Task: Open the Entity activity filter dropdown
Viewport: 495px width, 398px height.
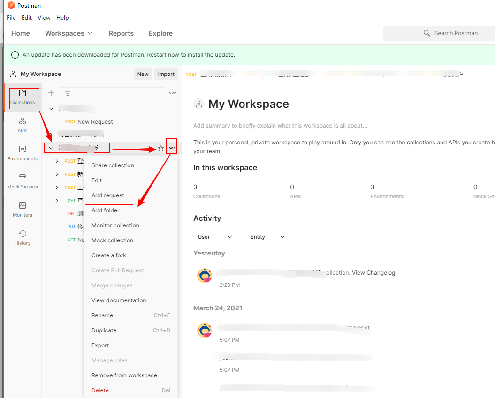Action: point(268,237)
